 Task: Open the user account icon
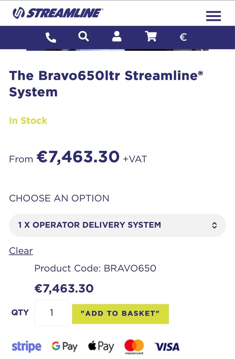[x=117, y=36]
